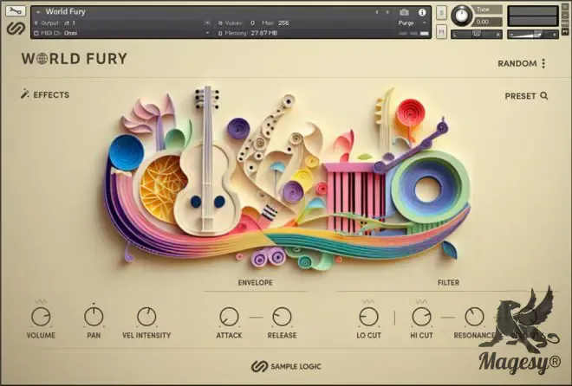
Task: Toggle the LFO wave icon above HI CUT
Action: point(421,301)
